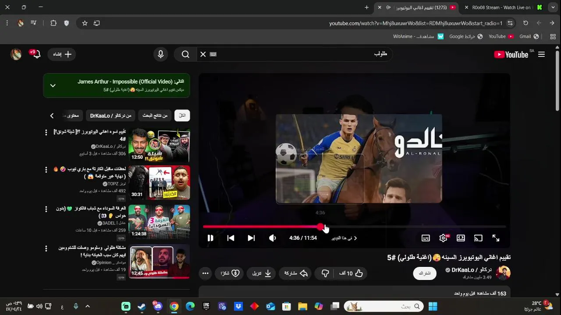Open YouTube notifications bell
This screenshot has width=561, height=315.
[36, 54]
